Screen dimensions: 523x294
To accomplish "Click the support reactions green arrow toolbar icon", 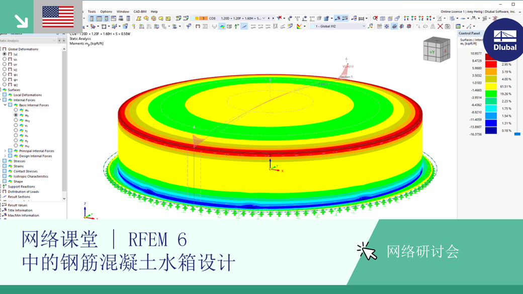I will [236, 26].
